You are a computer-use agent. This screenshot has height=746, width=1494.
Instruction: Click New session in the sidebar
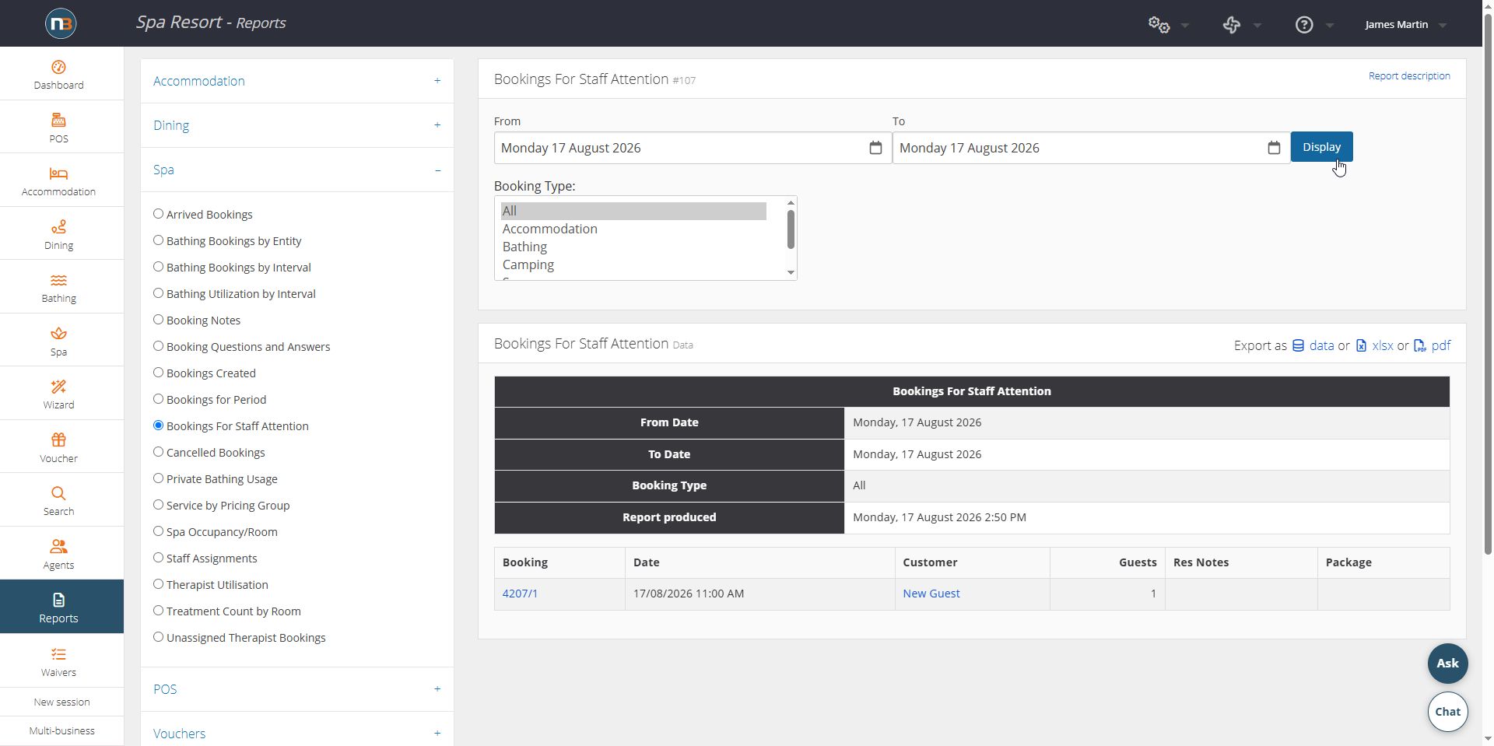coord(61,702)
